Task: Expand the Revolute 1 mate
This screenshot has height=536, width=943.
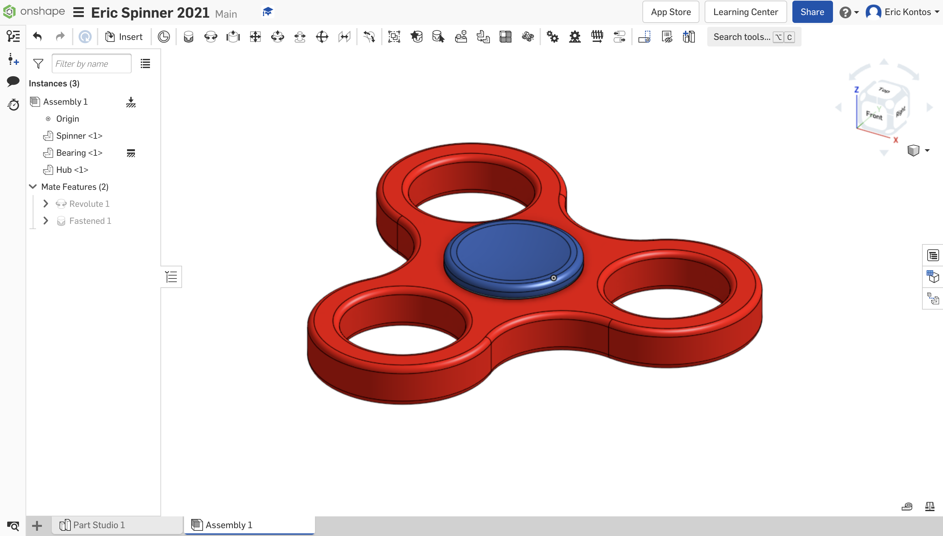Action: (46, 204)
